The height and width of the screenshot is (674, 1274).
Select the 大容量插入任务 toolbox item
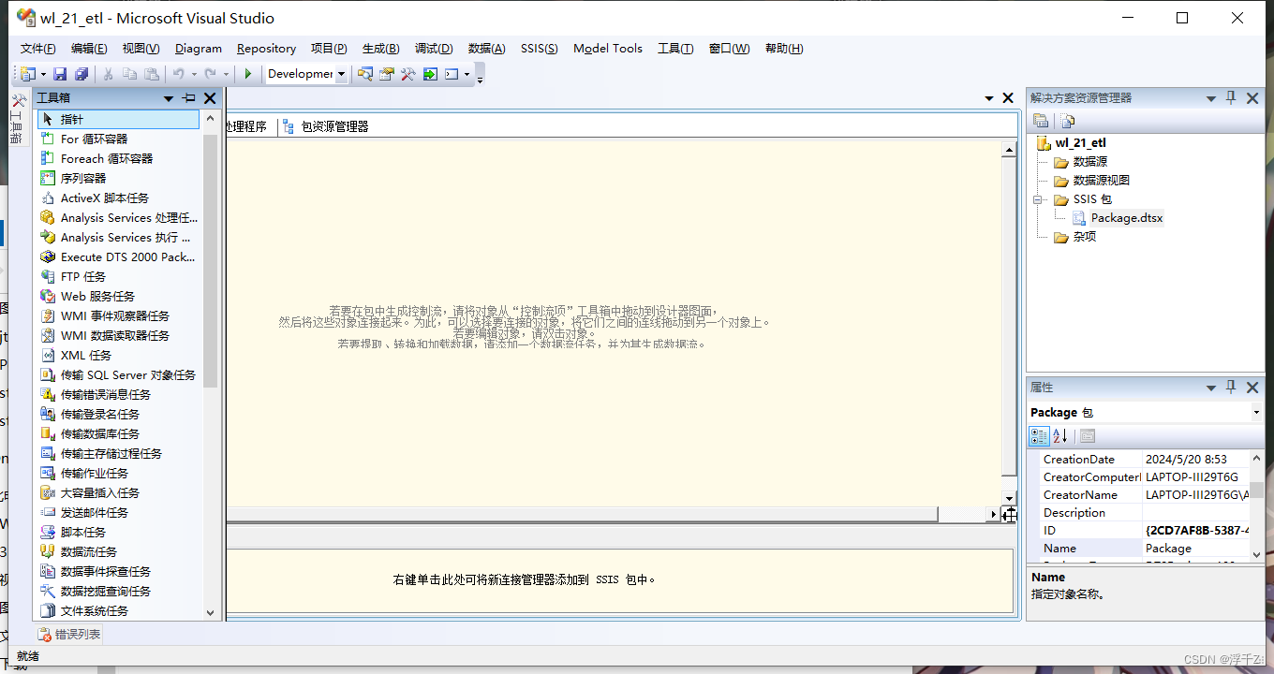118,492
